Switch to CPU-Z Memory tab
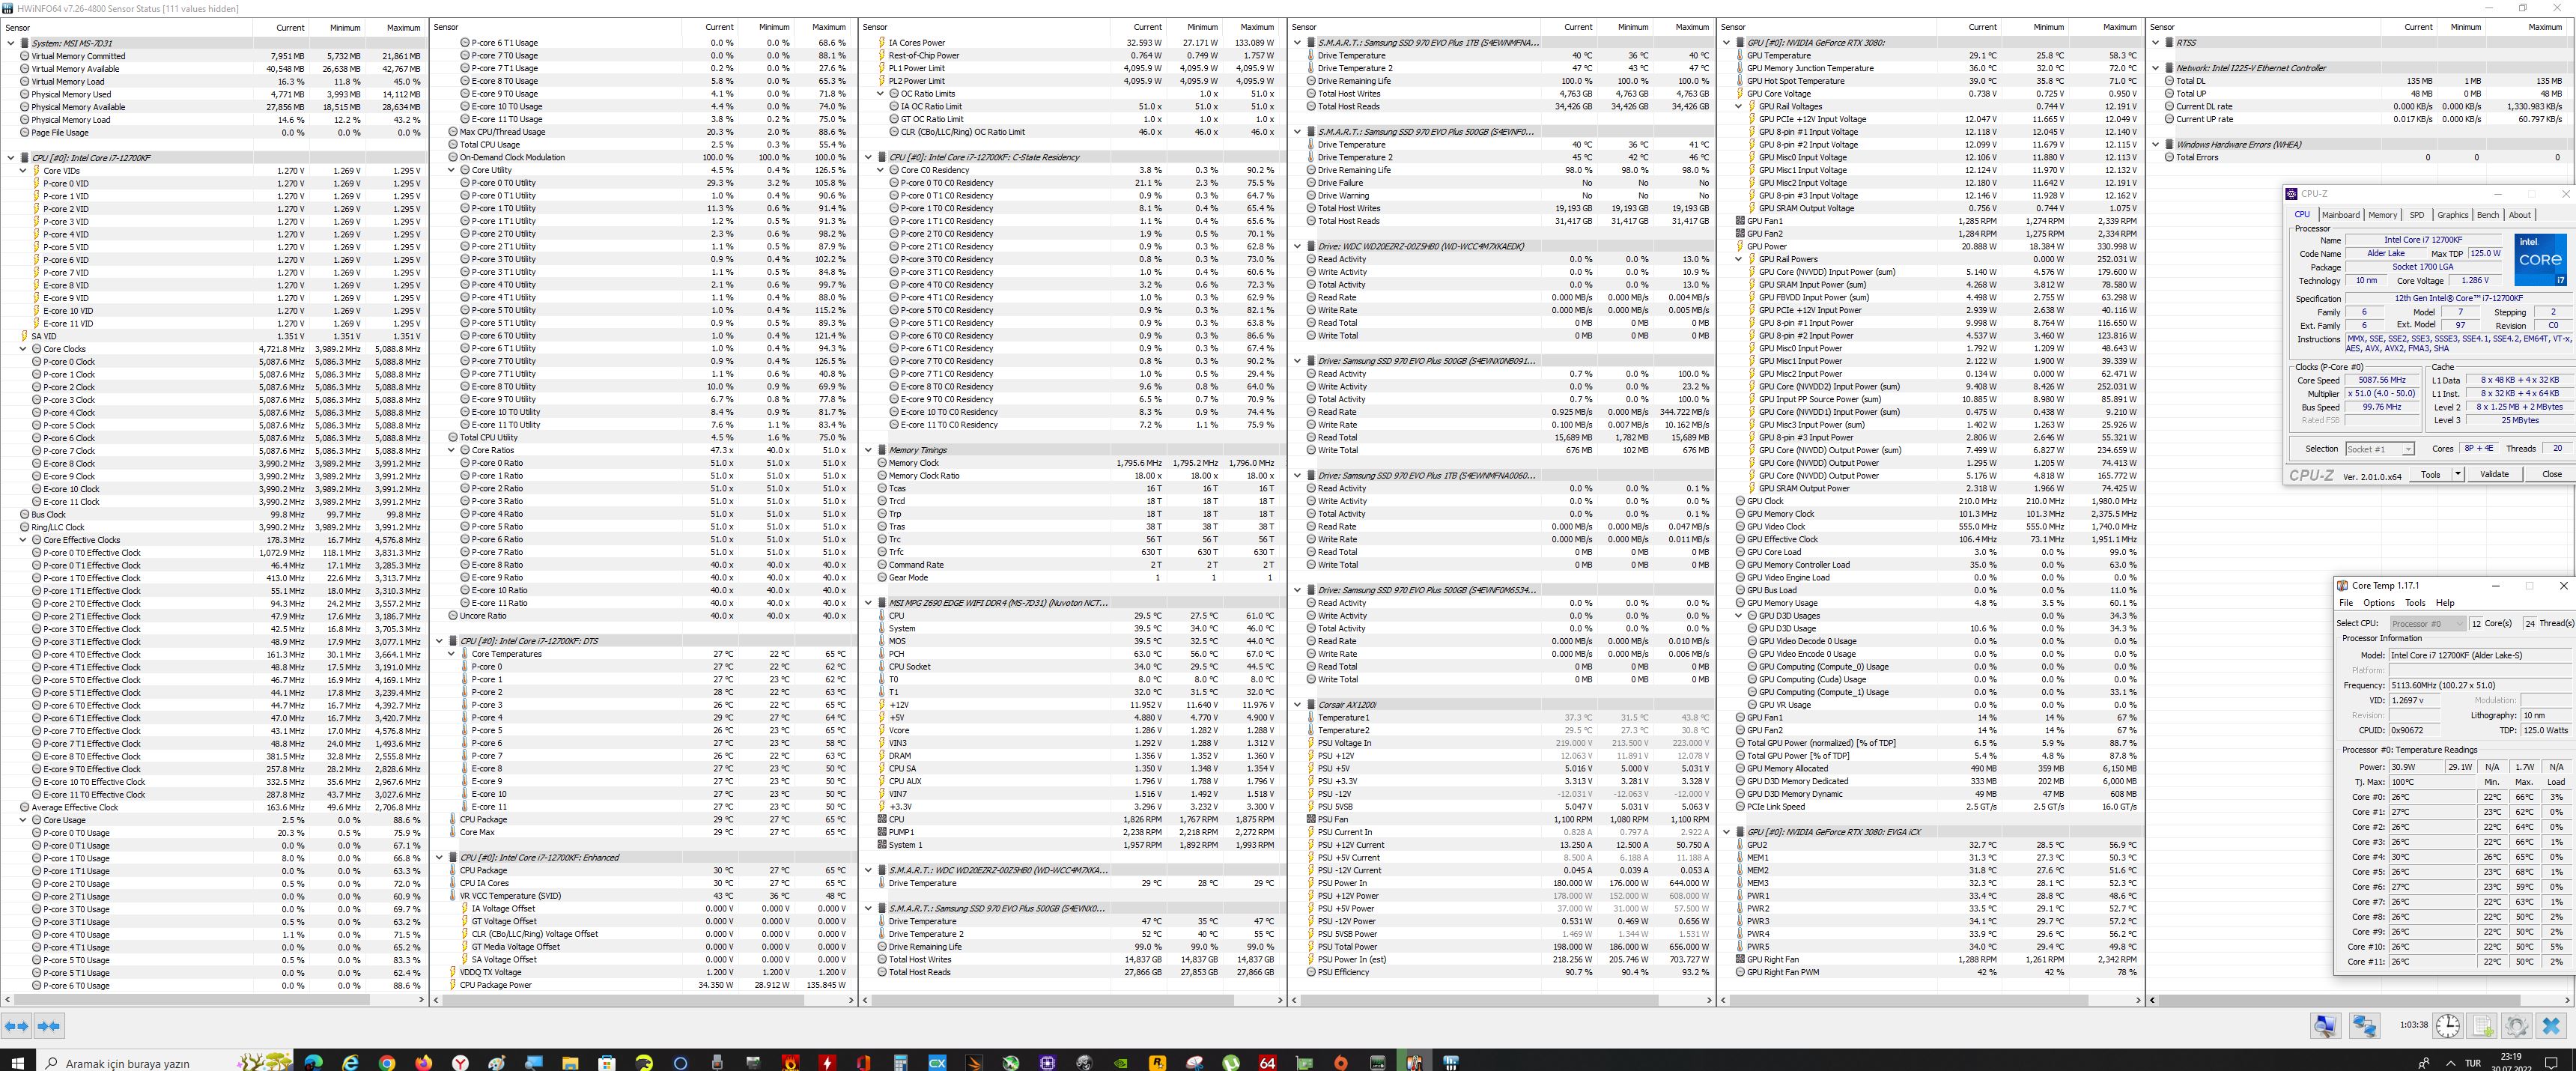 click(2383, 215)
